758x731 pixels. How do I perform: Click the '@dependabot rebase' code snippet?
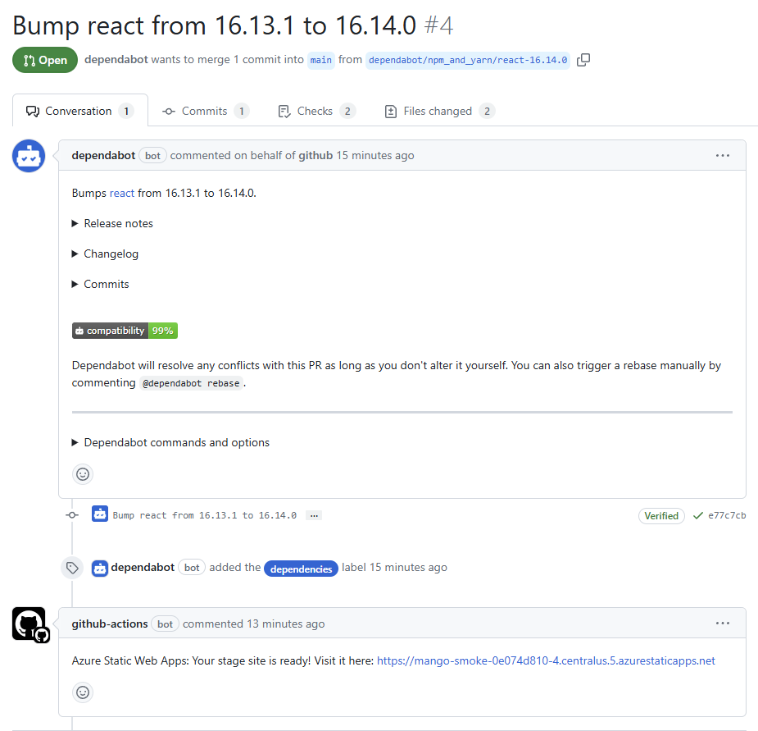pyautogui.click(x=192, y=383)
